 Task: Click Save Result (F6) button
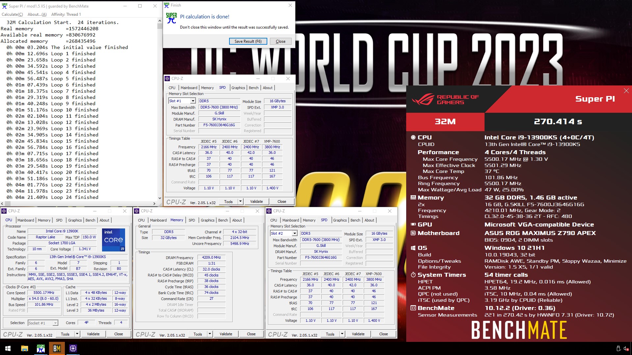click(x=248, y=41)
